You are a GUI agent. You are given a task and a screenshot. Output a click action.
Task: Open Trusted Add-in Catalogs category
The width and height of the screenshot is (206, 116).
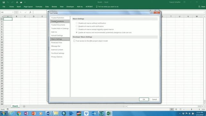tap(60, 28)
